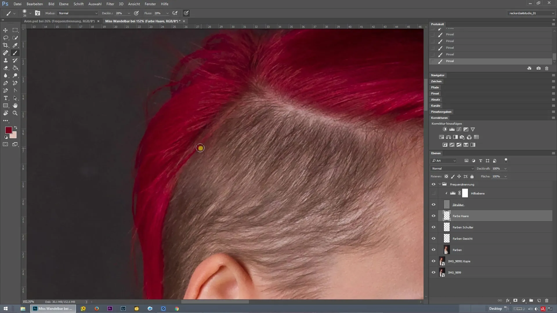Hide the Struktur layer
Image resolution: width=557 pixels, height=313 pixels.
tap(433, 205)
